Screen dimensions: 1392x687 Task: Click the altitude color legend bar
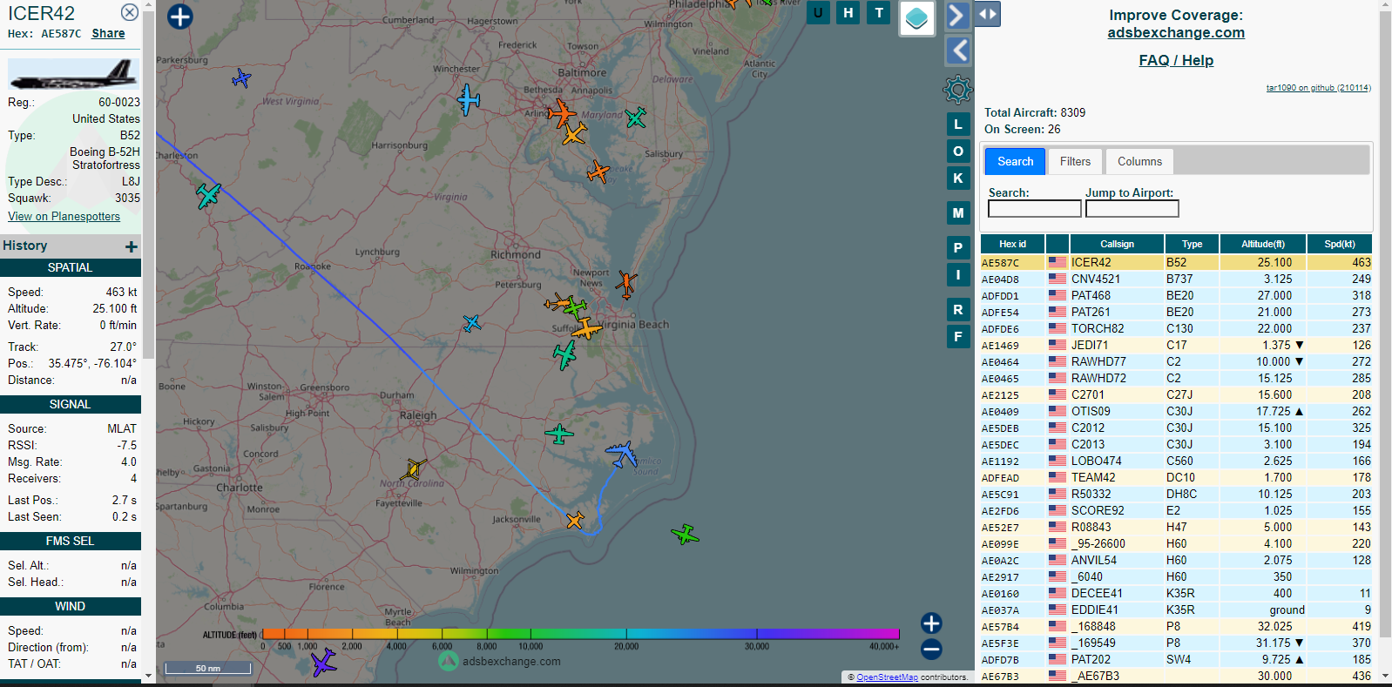[x=580, y=634]
